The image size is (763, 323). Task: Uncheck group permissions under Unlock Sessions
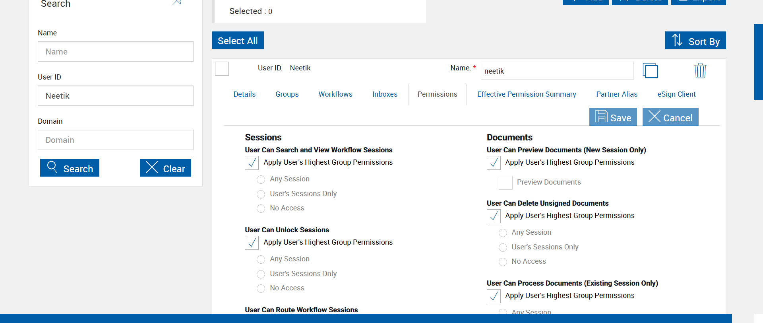(252, 243)
